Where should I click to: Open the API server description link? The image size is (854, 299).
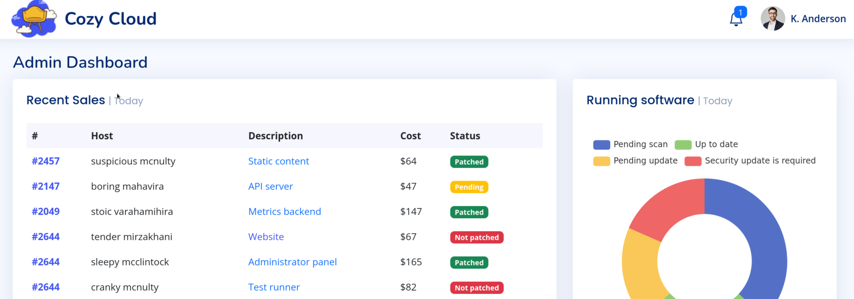pyautogui.click(x=270, y=186)
